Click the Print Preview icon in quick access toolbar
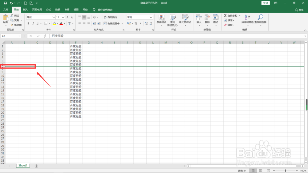The height and width of the screenshot is (173, 308). (x=31, y=3)
